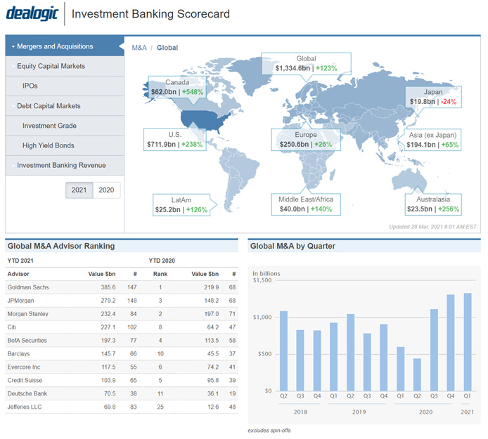The image size is (488, 439).
Task: Click the Global M&A Advisor Ranking heading
Action: coord(61,247)
